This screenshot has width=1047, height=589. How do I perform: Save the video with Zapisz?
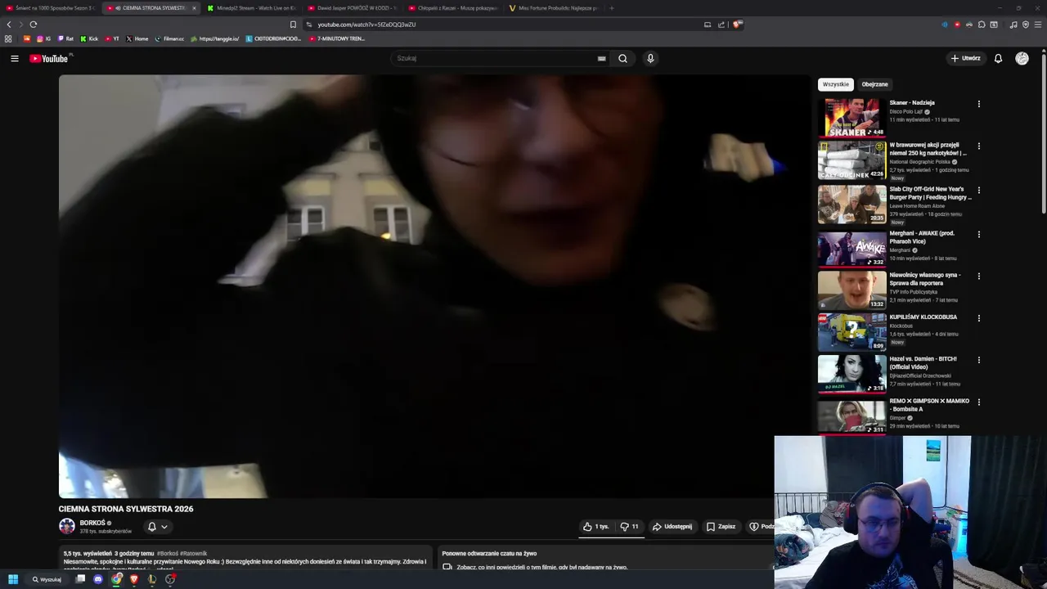click(721, 527)
